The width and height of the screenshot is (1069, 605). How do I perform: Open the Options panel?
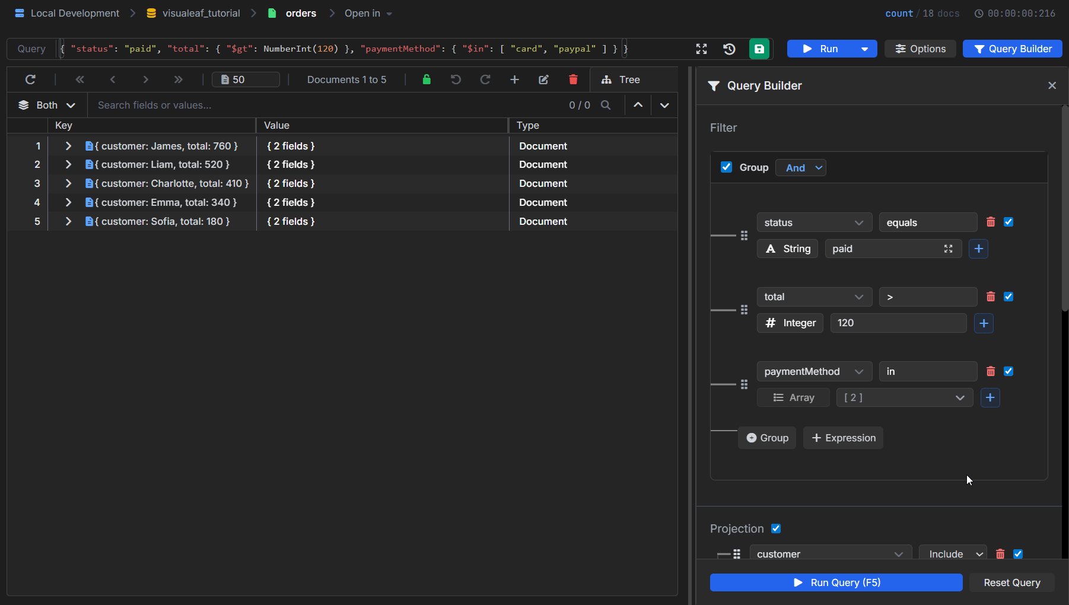click(920, 49)
